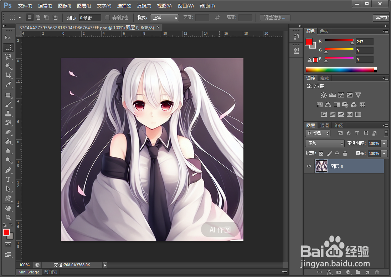Select the Magic Wand tool
The image size is (391, 277).
[x=8, y=66]
